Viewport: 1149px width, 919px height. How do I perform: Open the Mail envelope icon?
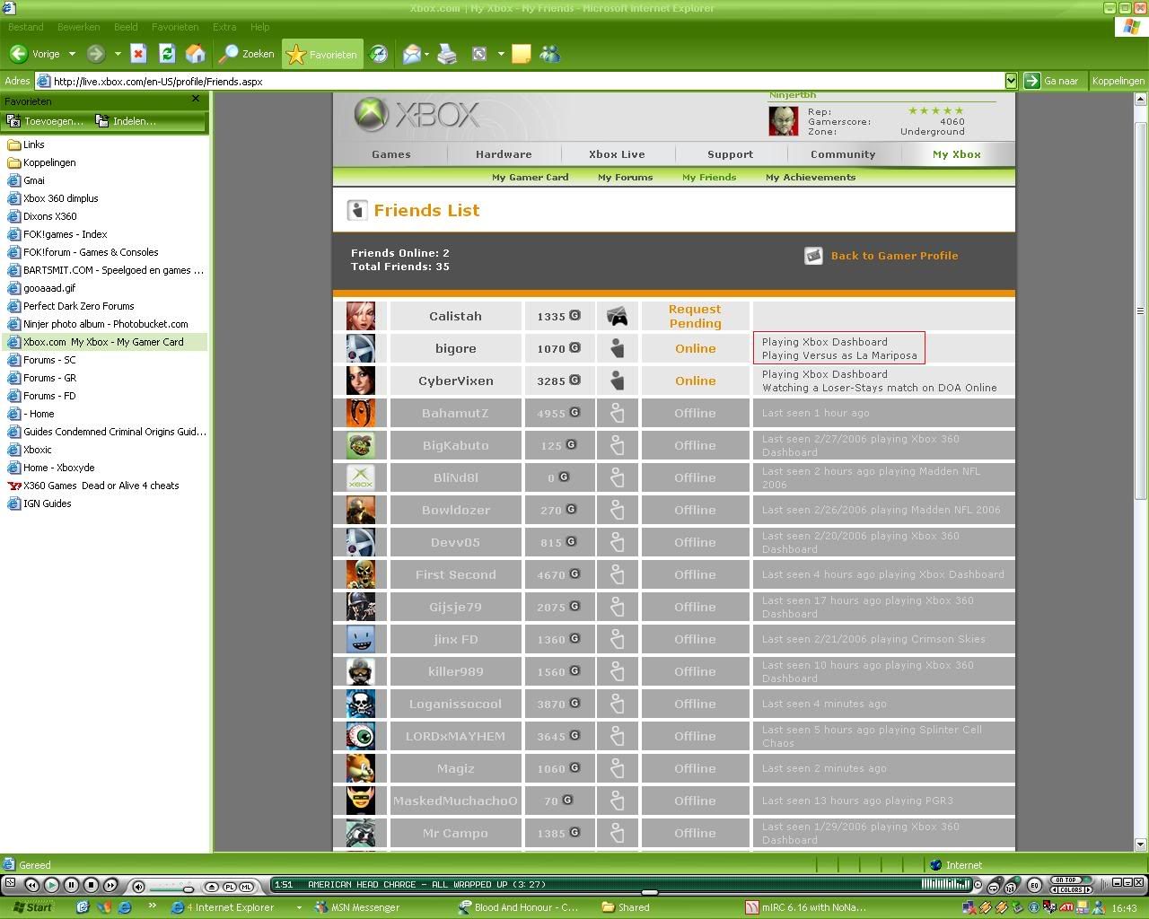(412, 54)
